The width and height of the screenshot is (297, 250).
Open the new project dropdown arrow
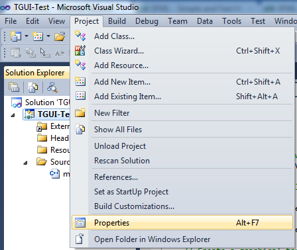click(27, 36)
